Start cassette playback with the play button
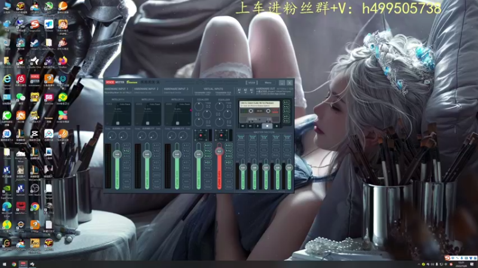This screenshot has height=268, width=478. click(258, 126)
